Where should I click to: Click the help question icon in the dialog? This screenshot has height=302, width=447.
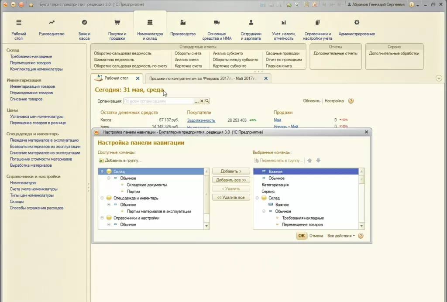(x=361, y=236)
